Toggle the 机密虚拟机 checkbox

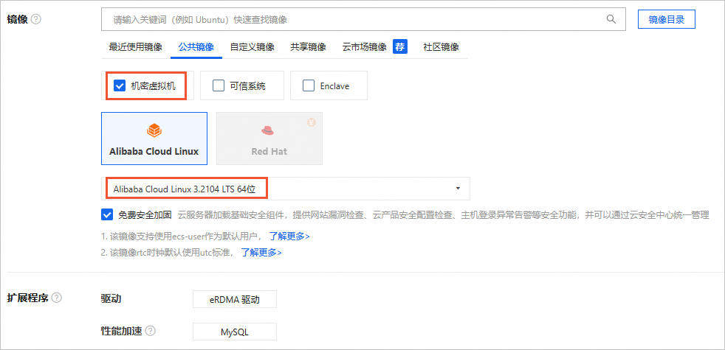[x=120, y=86]
